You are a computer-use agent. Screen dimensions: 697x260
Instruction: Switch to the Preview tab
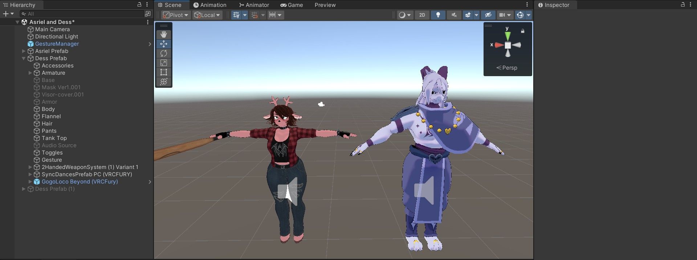tap(325, 5)
